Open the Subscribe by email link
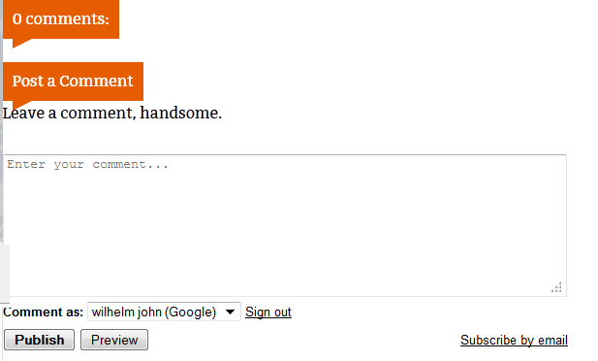 514,340
